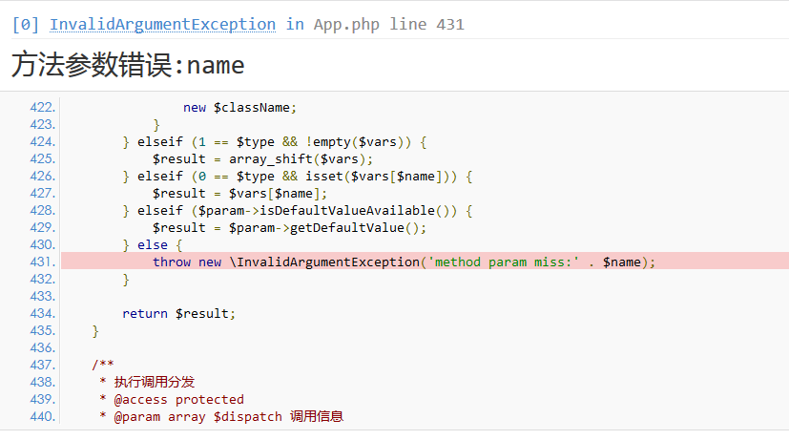This screenshot has height=440, width=789.
Task: Click the 'new $className;' code line
Action: pos(240,107)
